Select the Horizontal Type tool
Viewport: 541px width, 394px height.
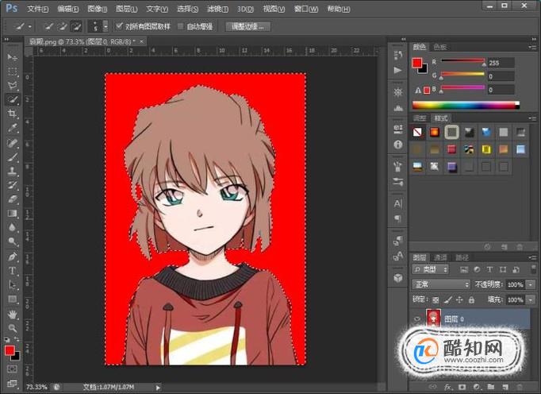pyautogui.click(x=13, y=271)
